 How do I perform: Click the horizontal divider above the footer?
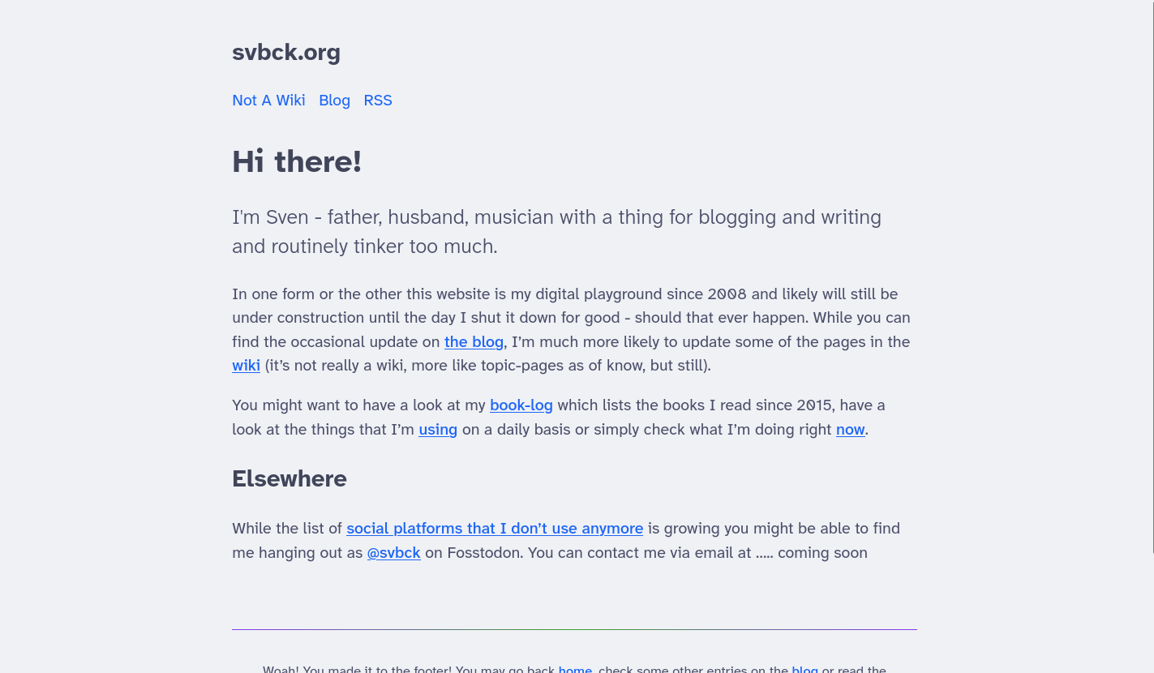pyautogui.click(x=574, y=629)
